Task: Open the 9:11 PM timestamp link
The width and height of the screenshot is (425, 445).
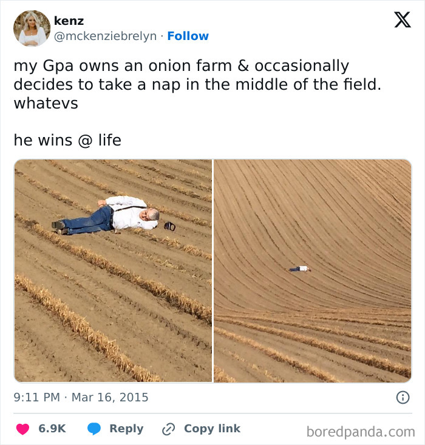Action: coord(36,398)
